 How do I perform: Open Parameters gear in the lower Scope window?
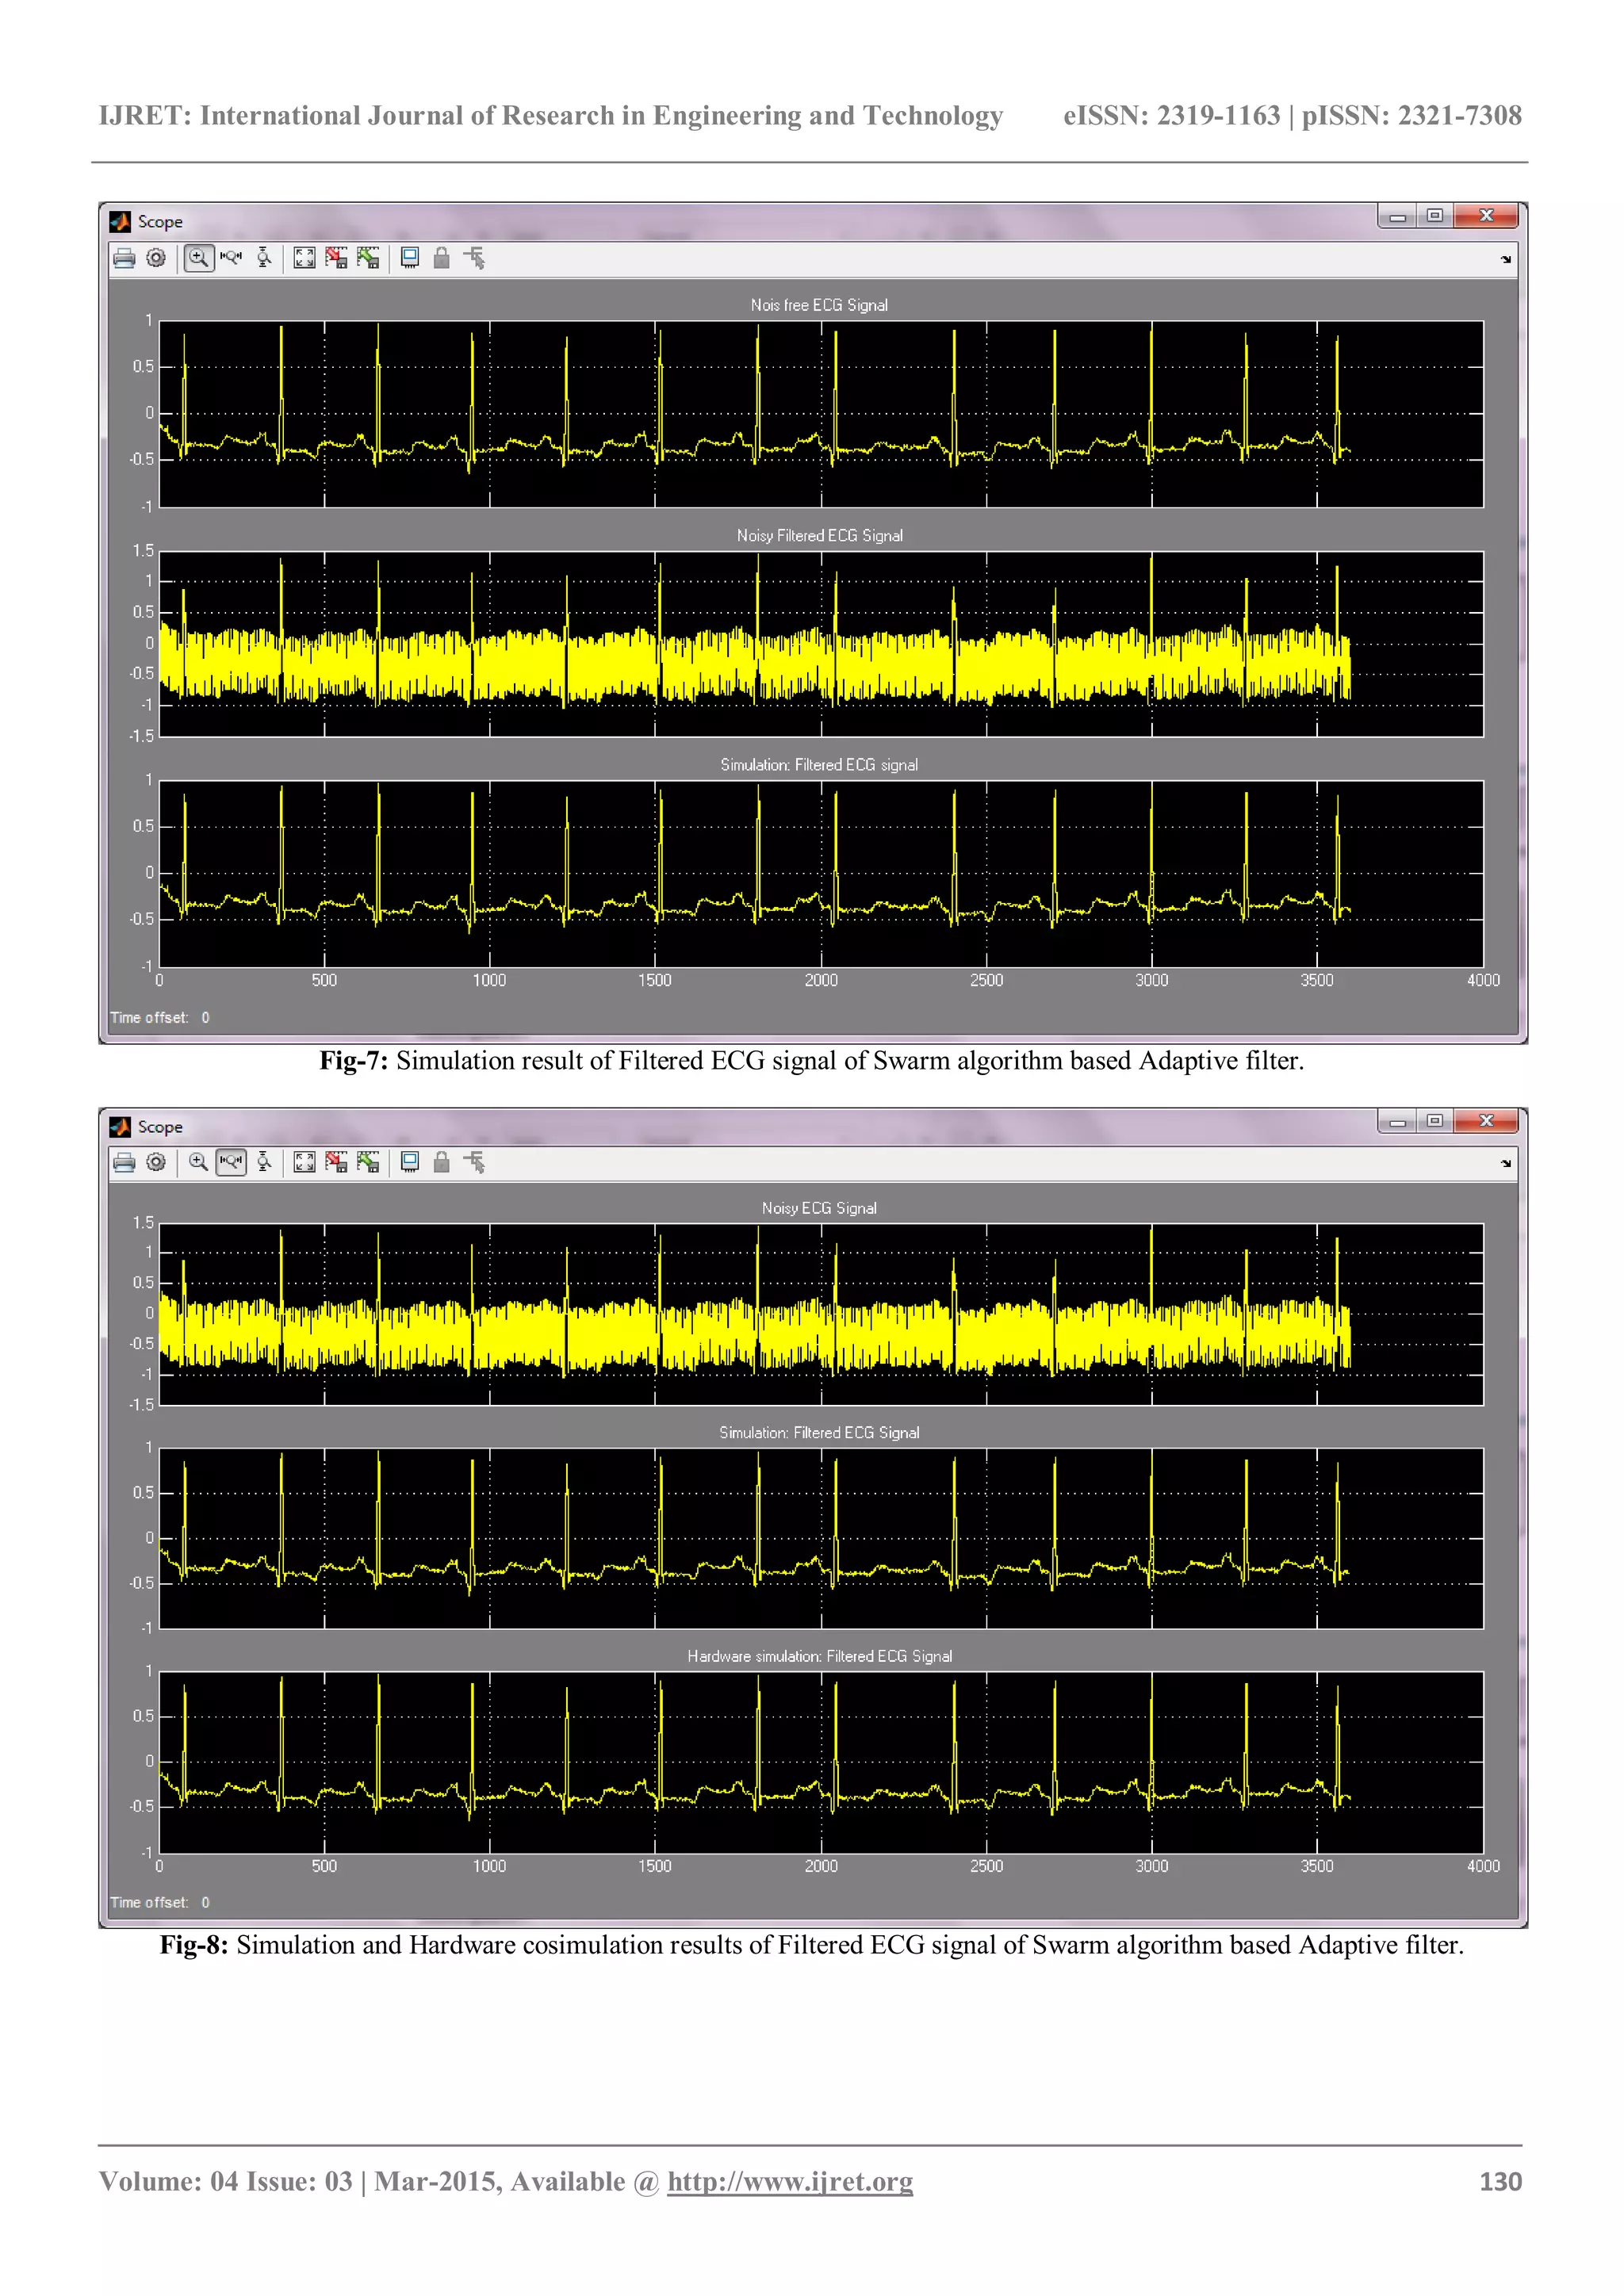tap(156, 1162)
